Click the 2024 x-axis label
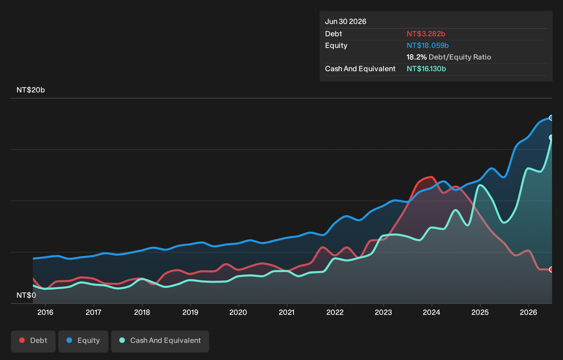 pos(432,312)
